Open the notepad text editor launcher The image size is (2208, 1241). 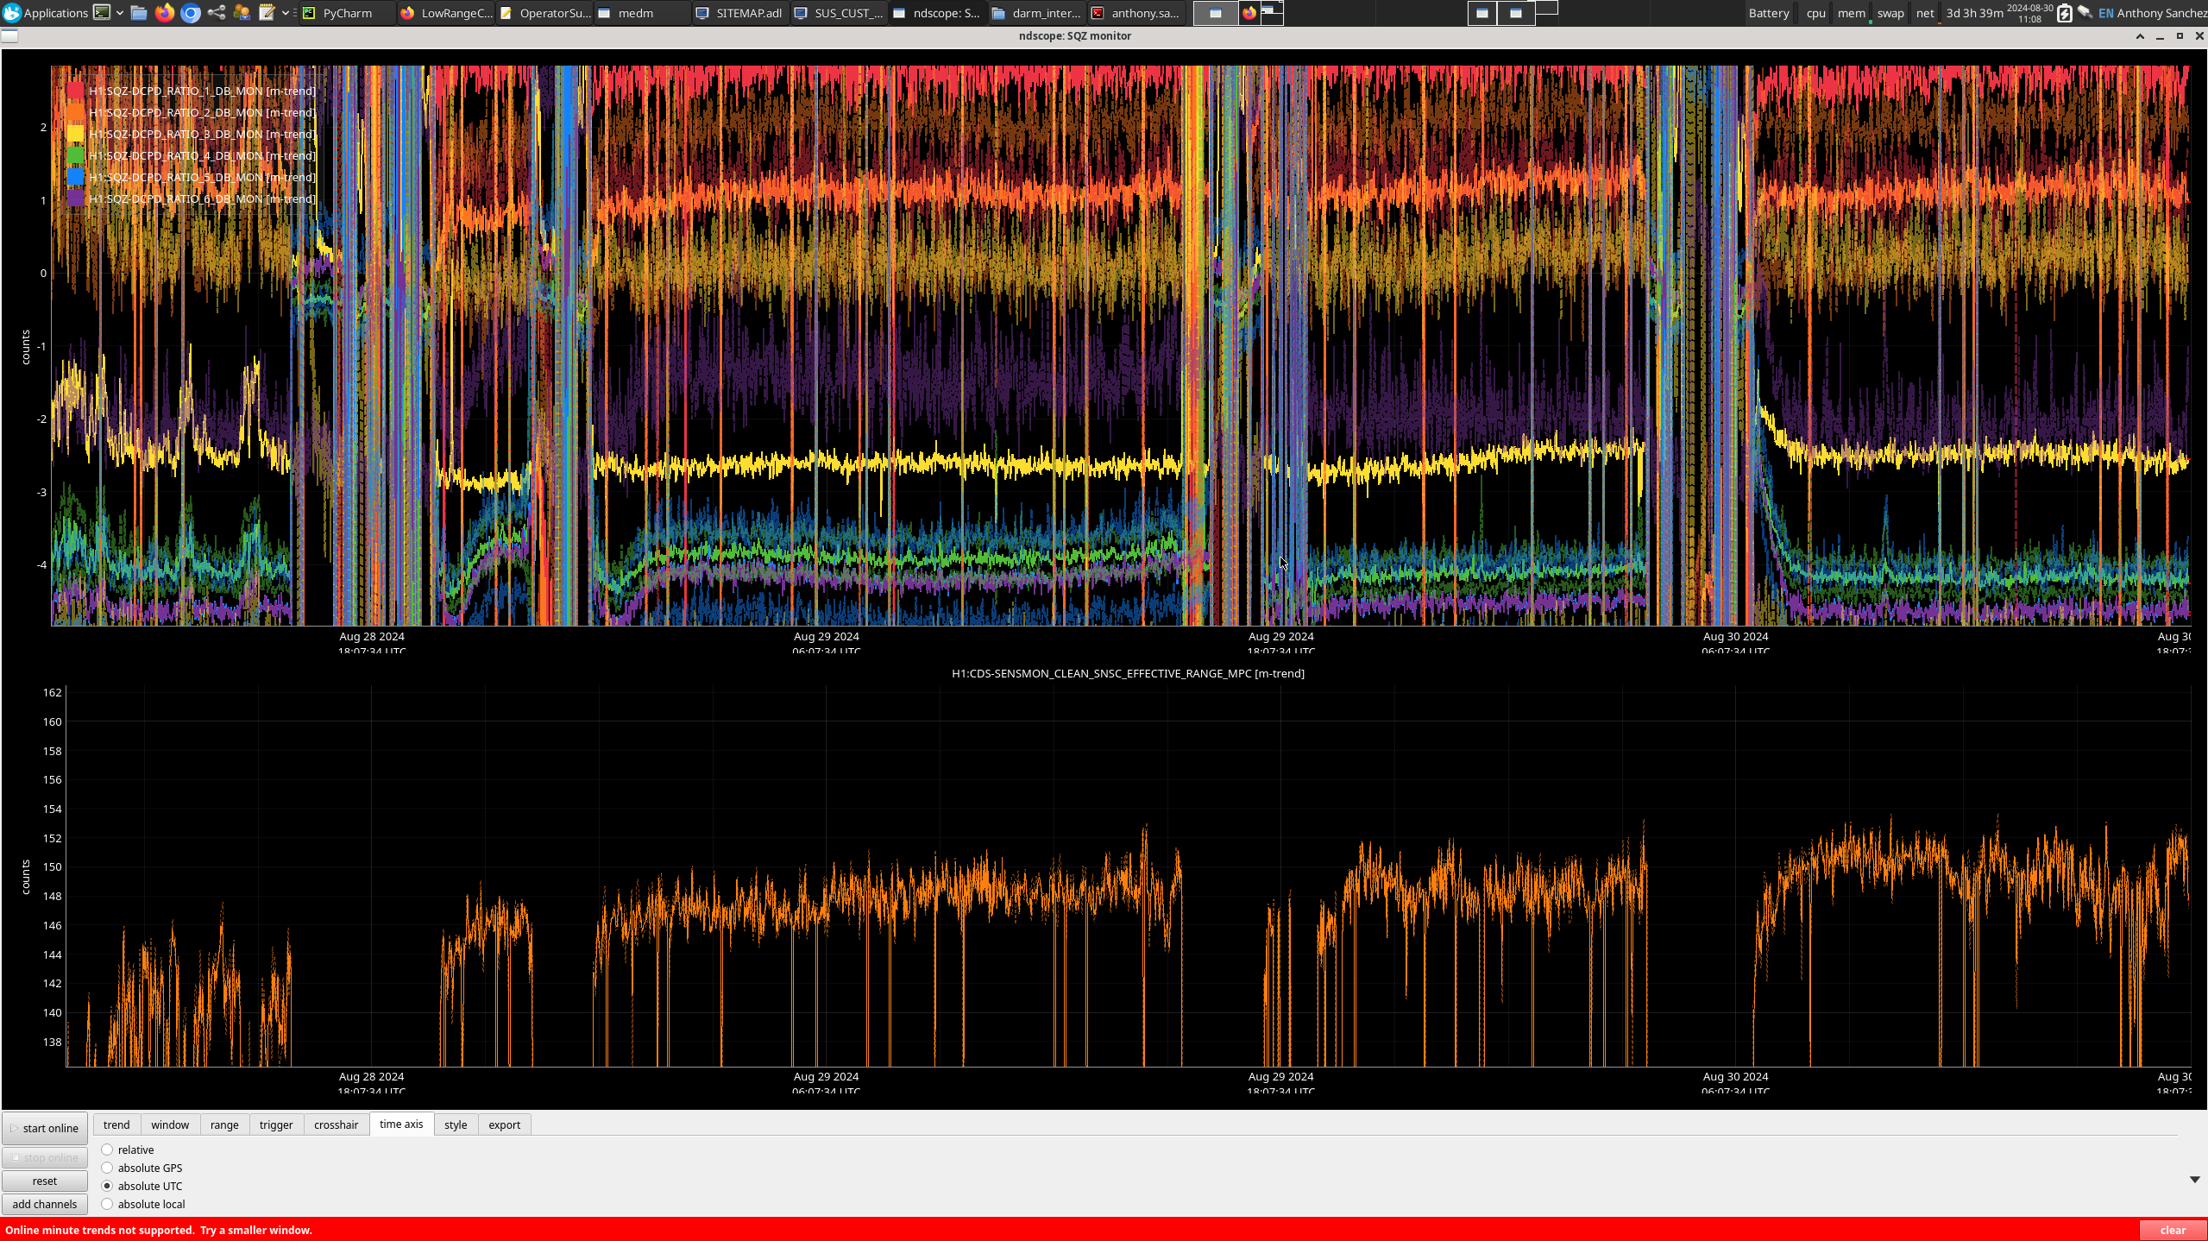(x=267, y=13)
